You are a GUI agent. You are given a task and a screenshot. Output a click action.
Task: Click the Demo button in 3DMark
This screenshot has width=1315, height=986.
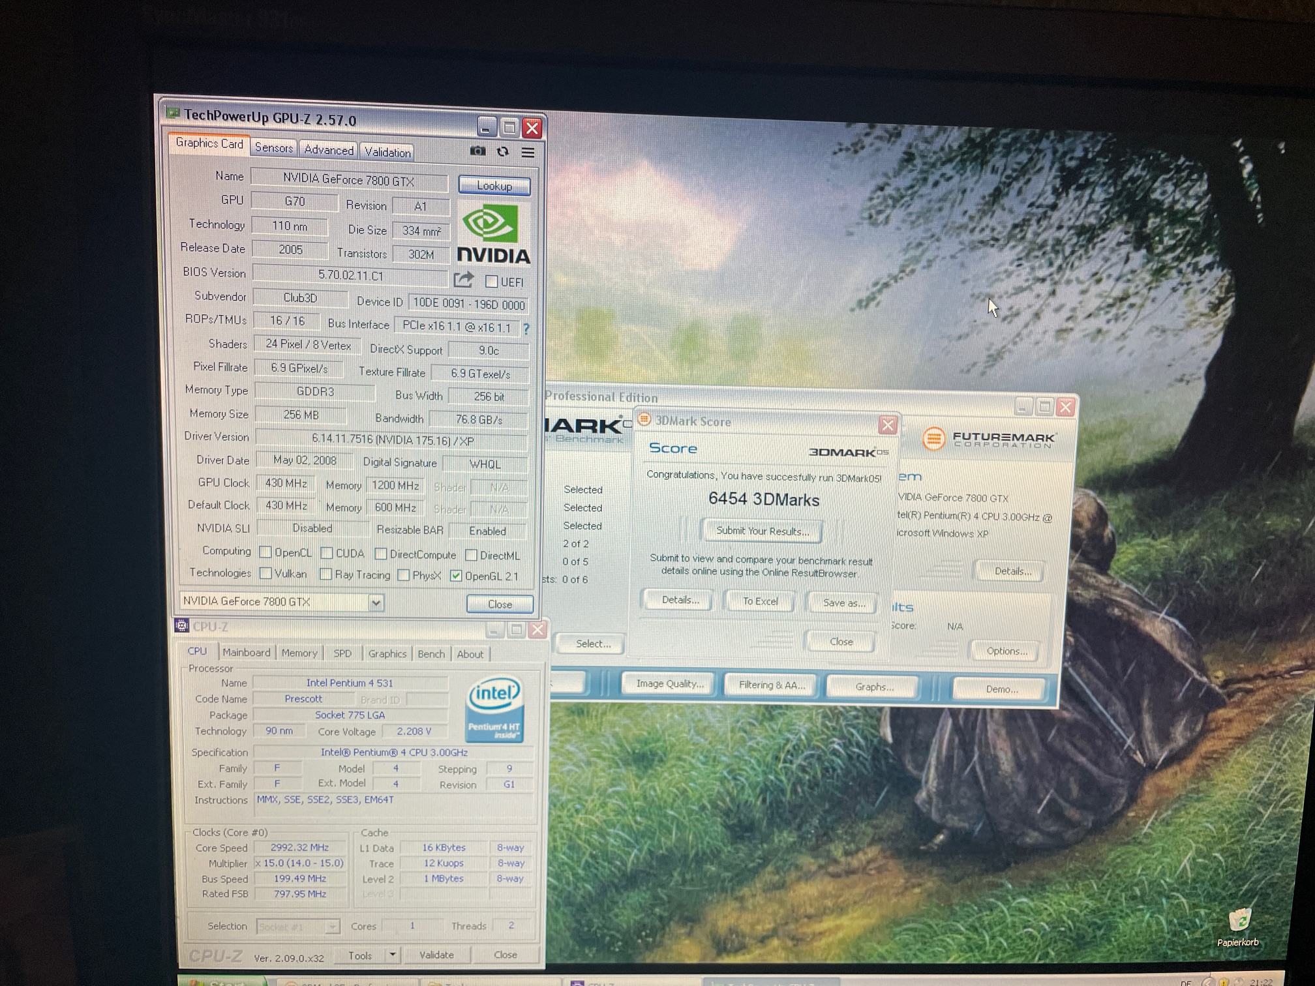point(1001,689)
